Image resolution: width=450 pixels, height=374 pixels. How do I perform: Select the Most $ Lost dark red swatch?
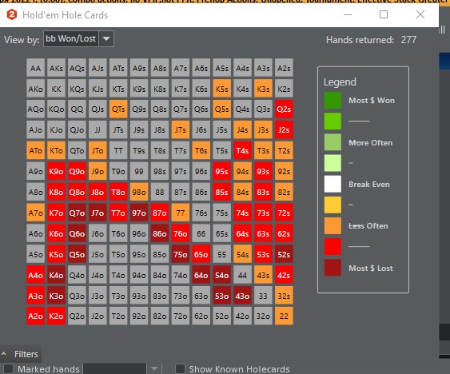pyautogui.click(x=333, y=268)
